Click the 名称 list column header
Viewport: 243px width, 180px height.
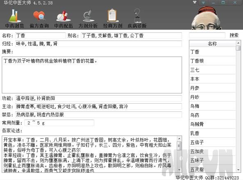tap(213, 44)
